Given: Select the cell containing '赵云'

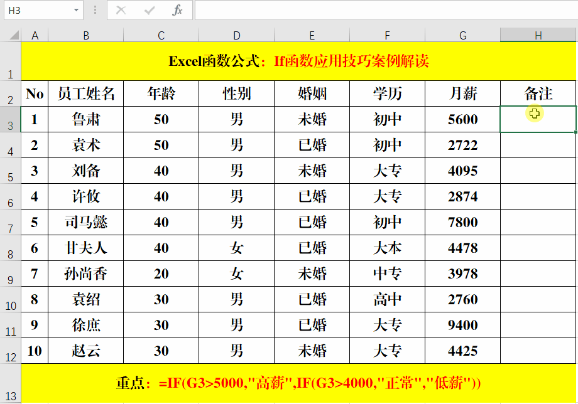Looking at the screenshot, I should (86, 351).
